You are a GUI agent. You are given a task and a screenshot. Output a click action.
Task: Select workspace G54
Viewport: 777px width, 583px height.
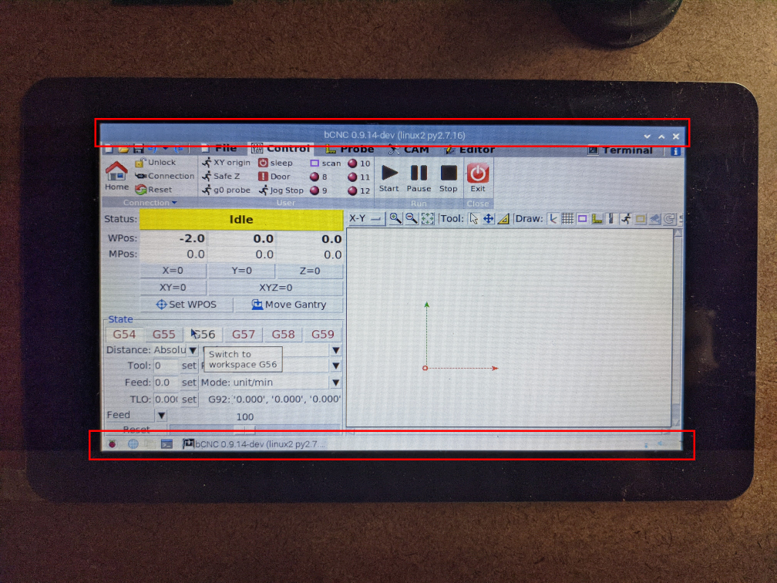(124, 334)
